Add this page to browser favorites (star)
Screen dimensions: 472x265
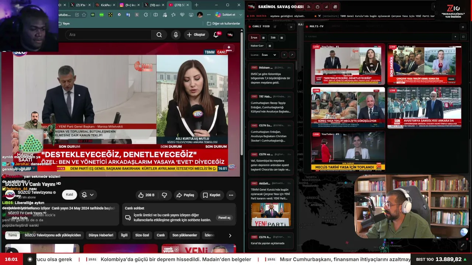pyautogui.click(x=84, y=15)
